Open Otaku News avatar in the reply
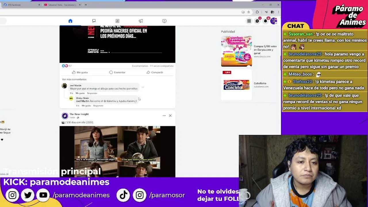 coord(71,98)
